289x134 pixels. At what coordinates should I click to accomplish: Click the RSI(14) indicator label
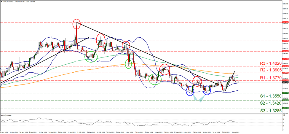point(7,115)
